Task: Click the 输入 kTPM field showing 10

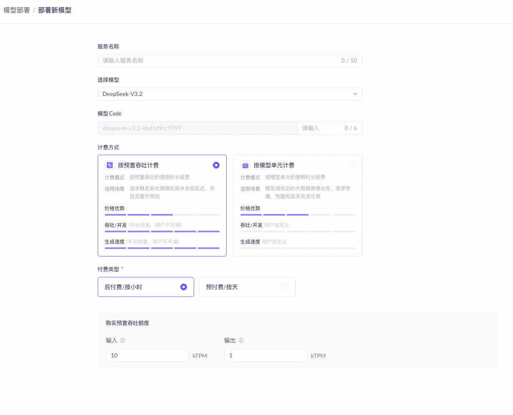Action: [148, 355]
